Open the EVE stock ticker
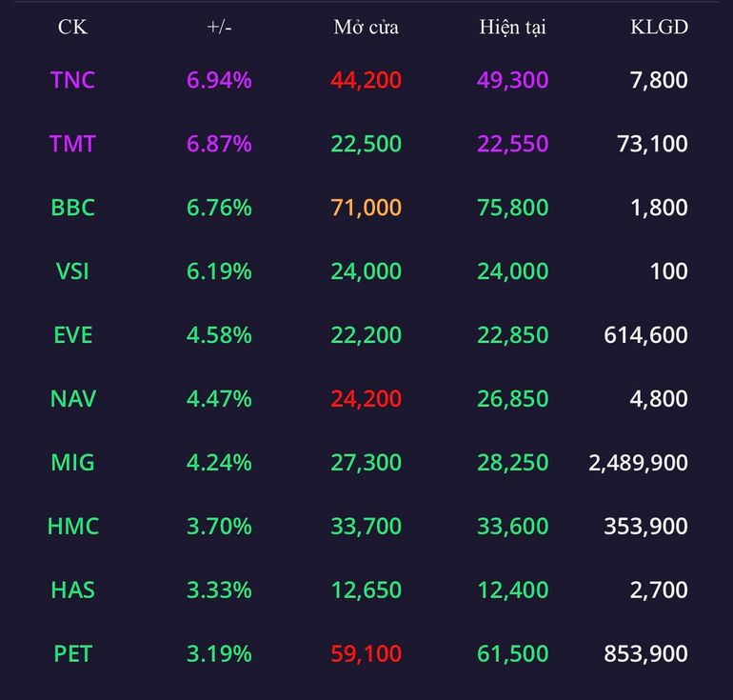Screen dimensions: 733x700 tap(72, 335)
